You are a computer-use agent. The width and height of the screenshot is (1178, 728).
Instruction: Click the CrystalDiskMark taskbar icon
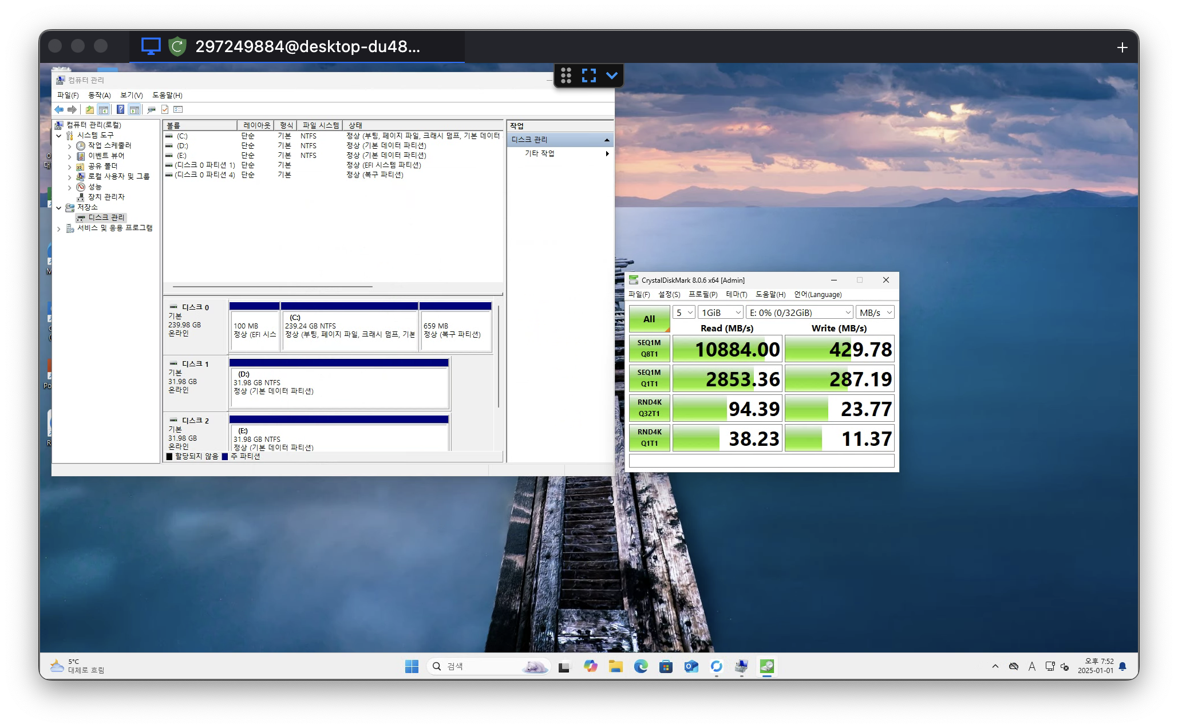(x=766, y=666)
